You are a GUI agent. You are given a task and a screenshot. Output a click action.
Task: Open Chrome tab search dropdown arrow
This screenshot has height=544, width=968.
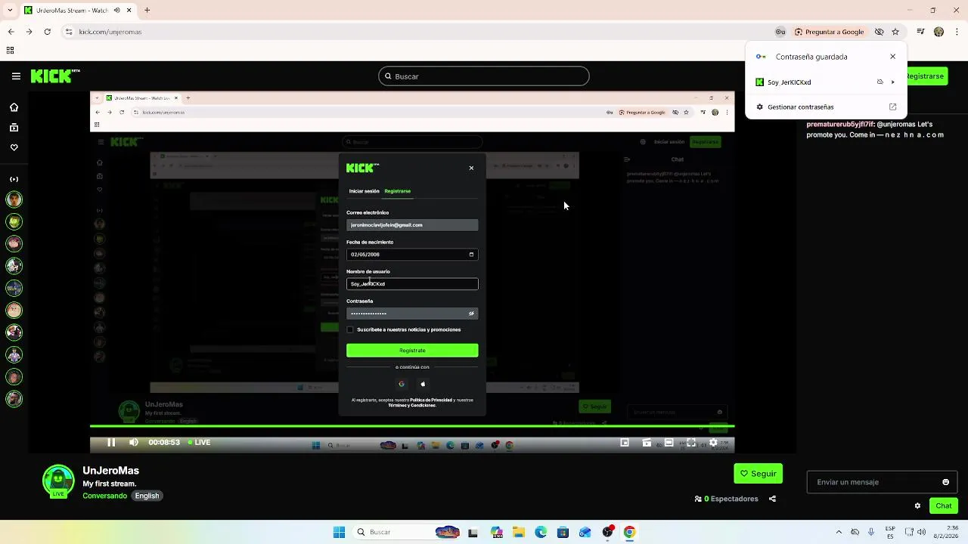pos(9,11)
